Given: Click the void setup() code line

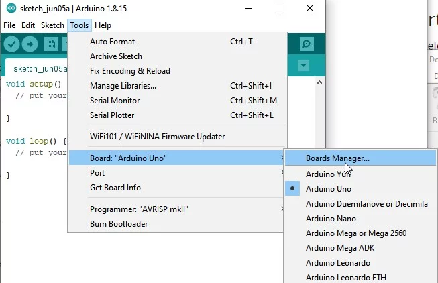Looking at the screenshot, I should [x=34, y=84].
